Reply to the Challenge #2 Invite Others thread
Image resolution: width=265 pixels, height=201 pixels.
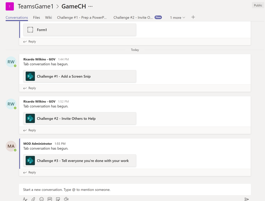click(30, 130)
